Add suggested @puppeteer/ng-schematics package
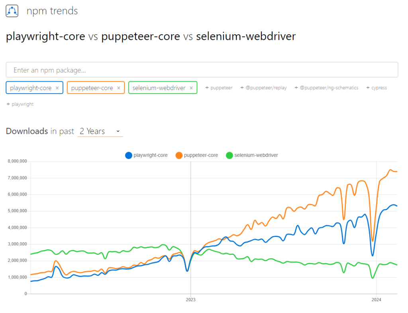This screenshot has height=313, width=408. (x=326, y=88)
